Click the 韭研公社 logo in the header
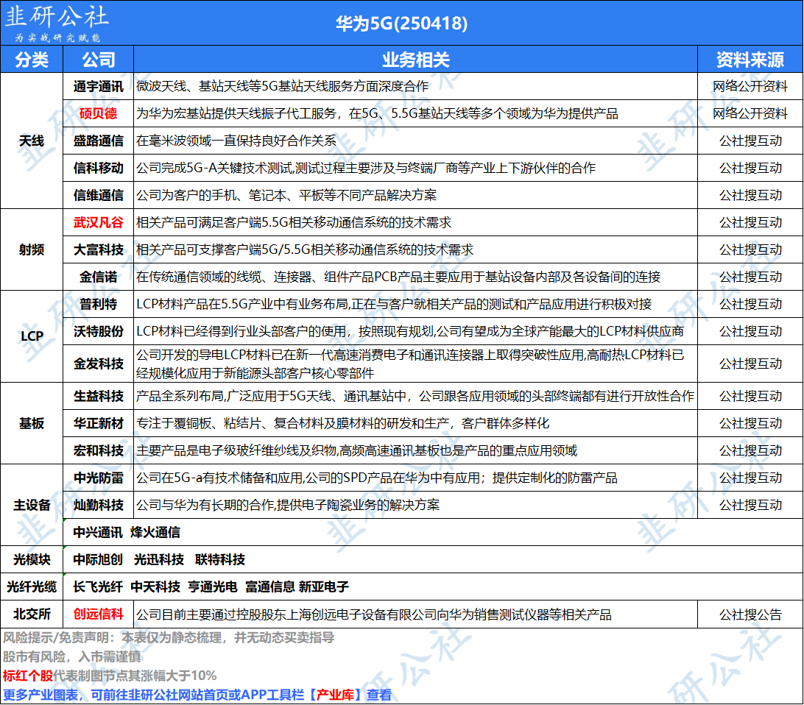 coord(57,24)
